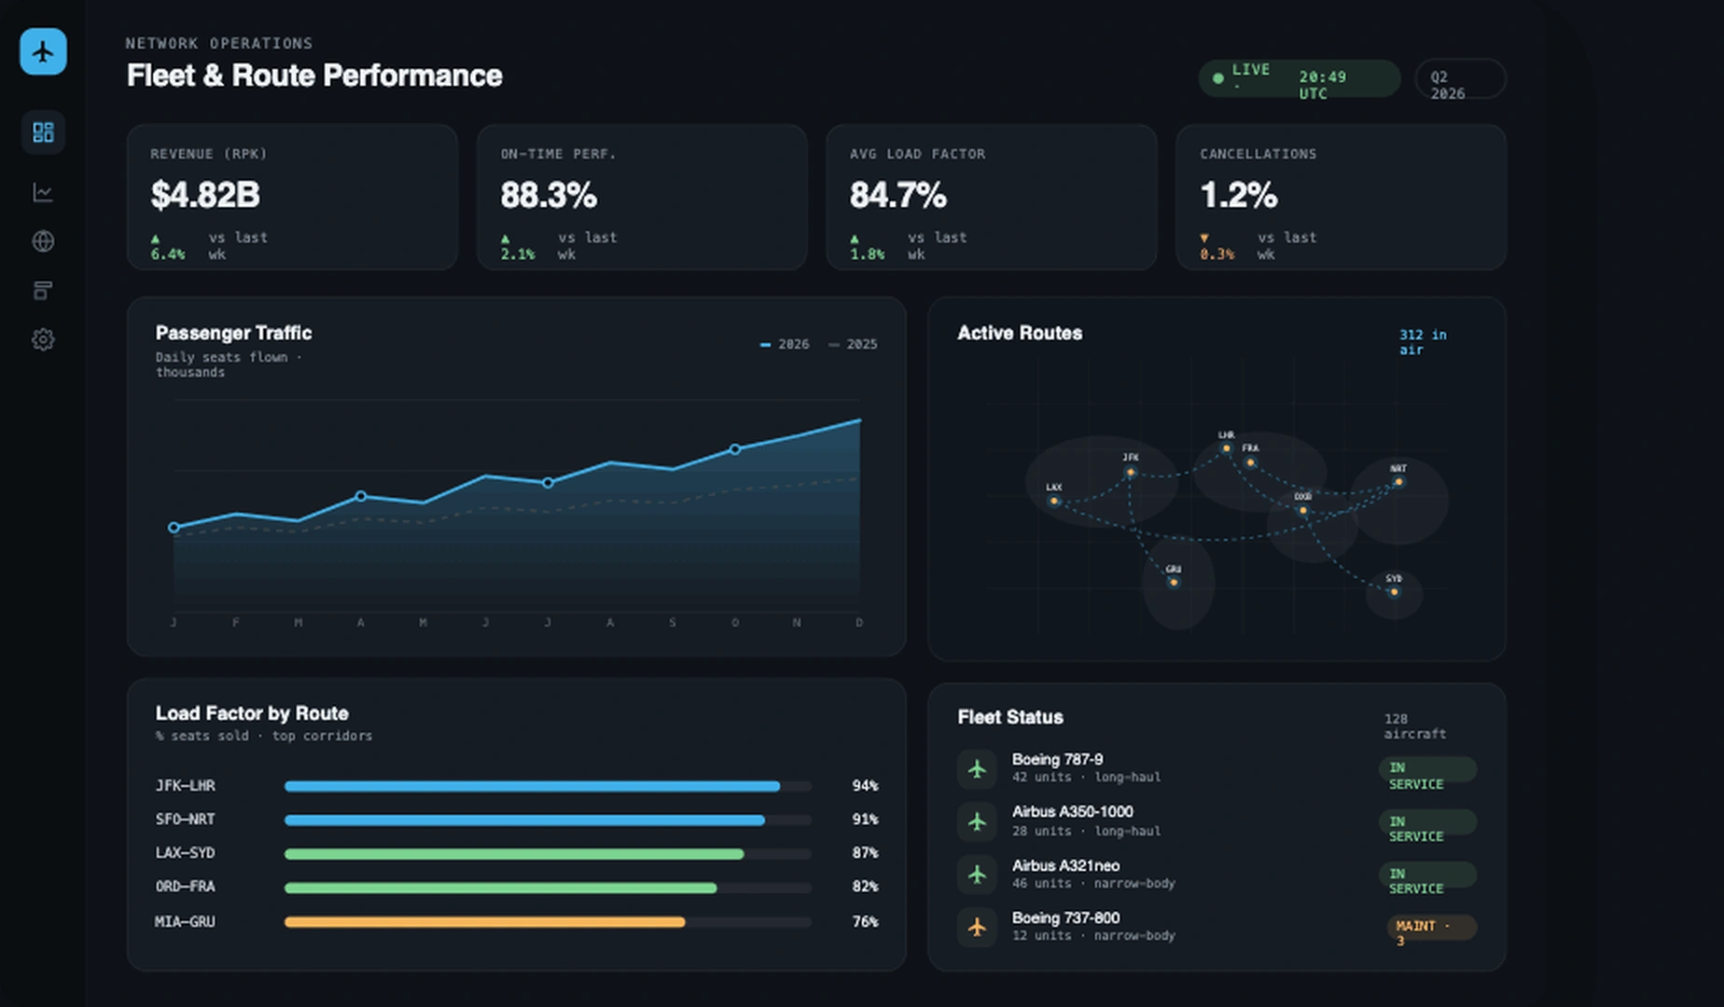Click the Airbus A321neo plane icon
The image size is (1724, 1007).
pos(977,875)
